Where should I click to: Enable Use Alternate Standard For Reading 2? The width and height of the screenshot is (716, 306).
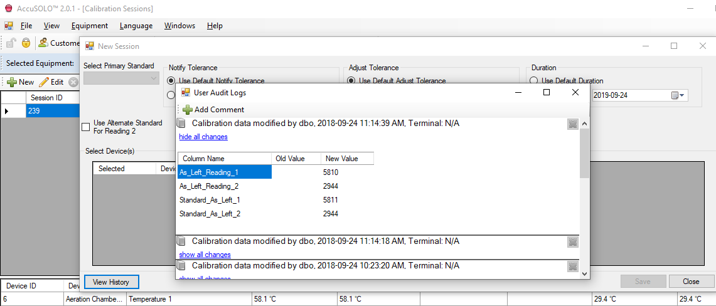tap(86, 127)
